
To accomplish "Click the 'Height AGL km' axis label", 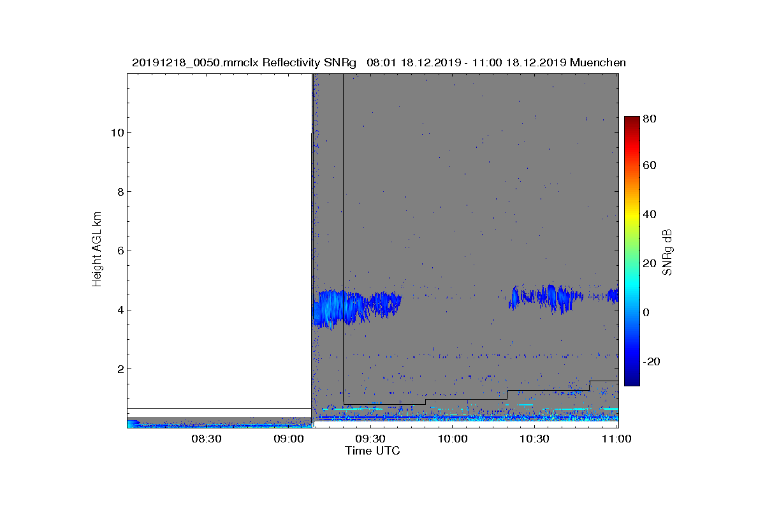I will tap(97, 251).
